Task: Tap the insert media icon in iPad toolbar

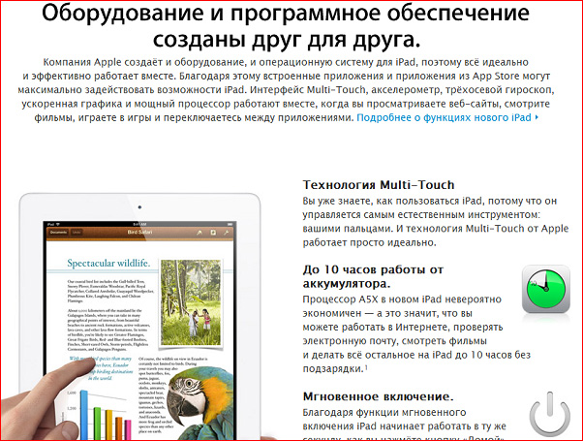Action: point(213,233)
